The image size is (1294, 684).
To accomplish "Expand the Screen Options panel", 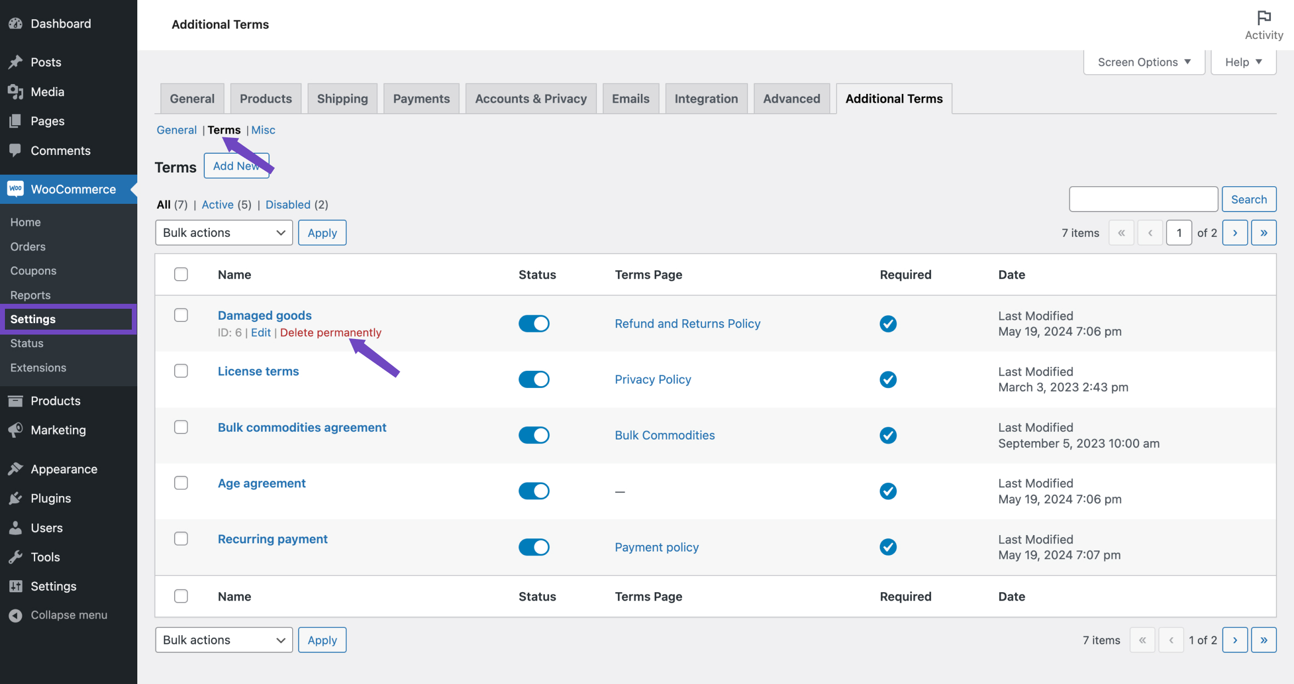I will [x=1143, y=62].
